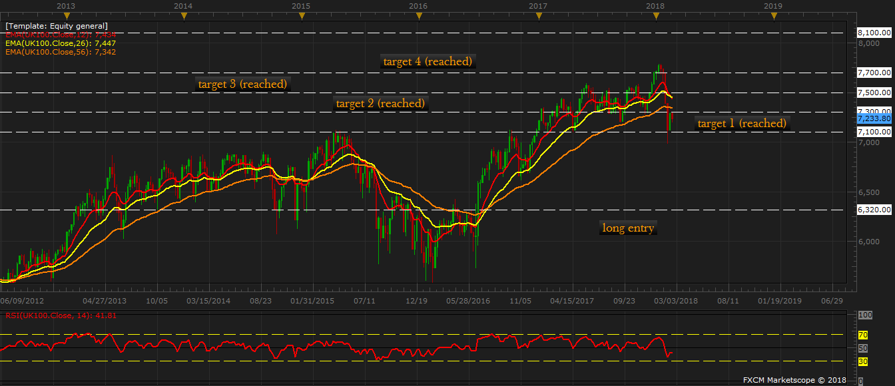Click the 03/15/2014 date axis label
This screenshot has height=386, width=895.
tap(208, 301)
